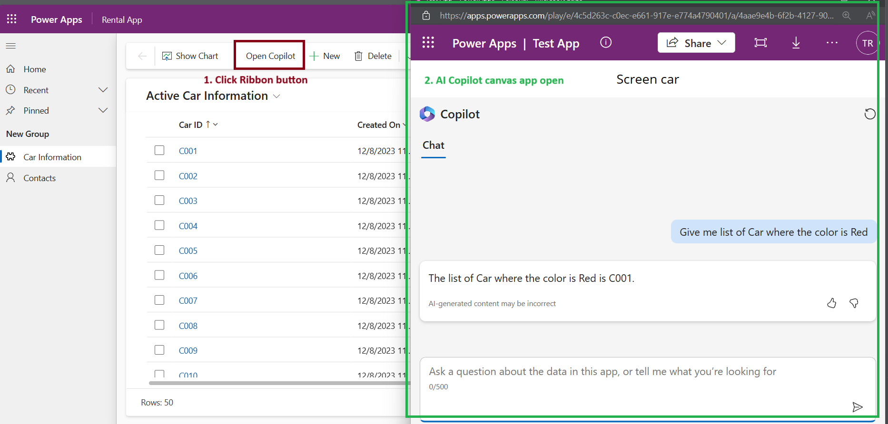This screenshot has width=888, height=424.
Task: Click the Pinned pin icon
Action: pyautogui.click(x=10, y=110)
